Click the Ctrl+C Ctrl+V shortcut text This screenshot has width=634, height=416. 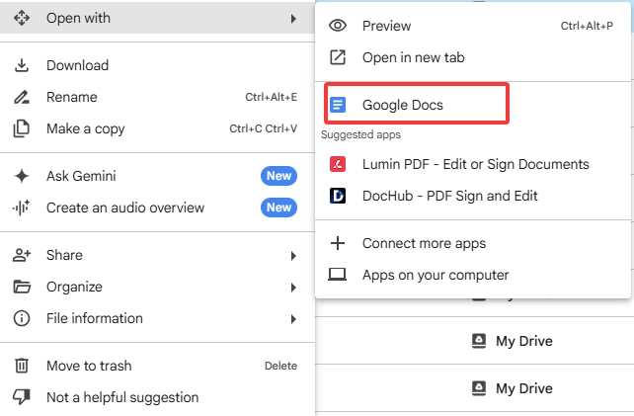[x=264, y=128]
